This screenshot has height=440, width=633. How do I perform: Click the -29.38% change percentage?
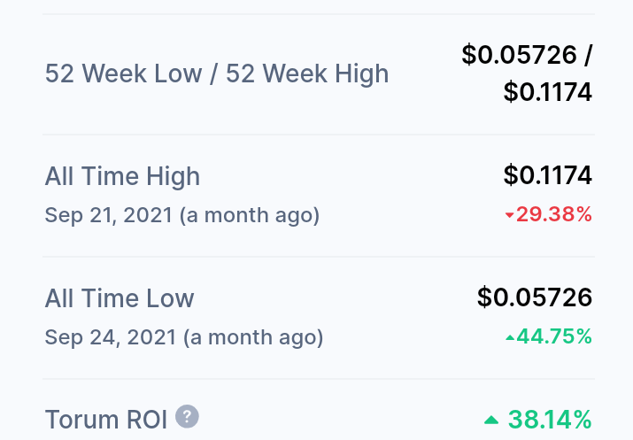tap(549, 214)
